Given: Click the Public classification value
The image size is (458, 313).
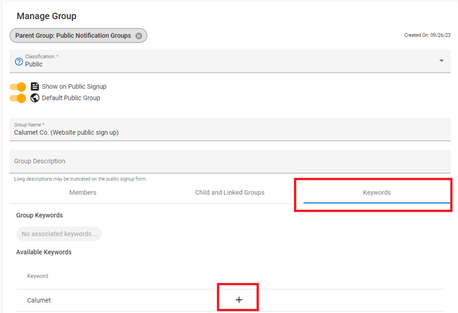Looking at the screenshot, I should pyautogui.click(x=34, y=64).
